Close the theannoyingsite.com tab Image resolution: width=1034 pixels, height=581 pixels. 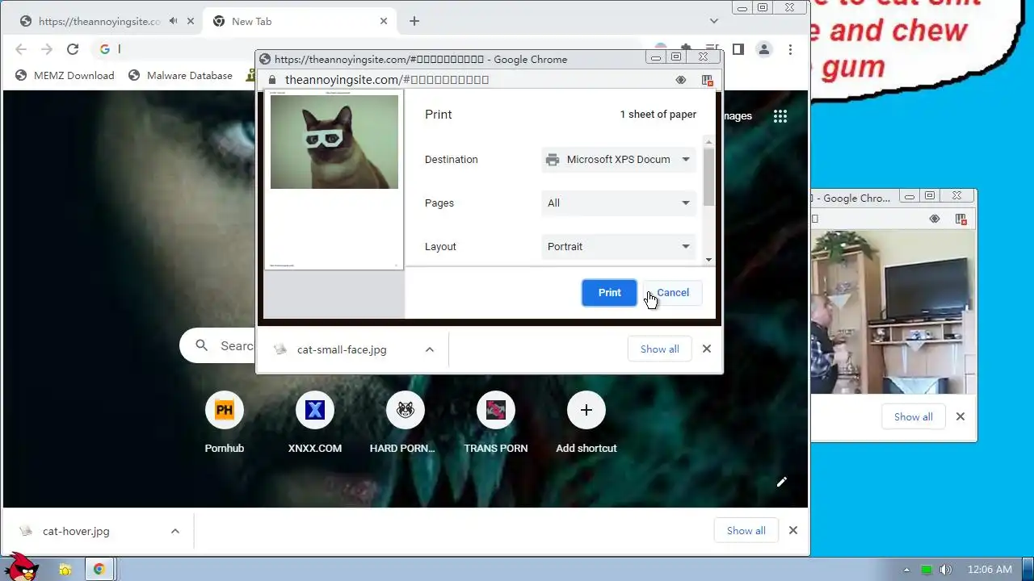coord(191,21)
